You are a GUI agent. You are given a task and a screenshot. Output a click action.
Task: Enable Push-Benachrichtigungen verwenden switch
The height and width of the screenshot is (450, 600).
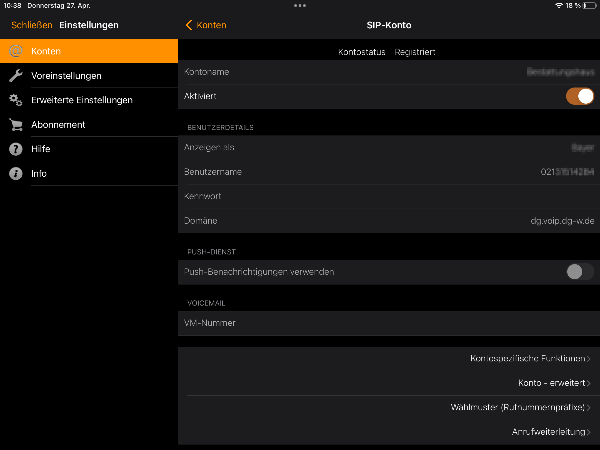580,272
